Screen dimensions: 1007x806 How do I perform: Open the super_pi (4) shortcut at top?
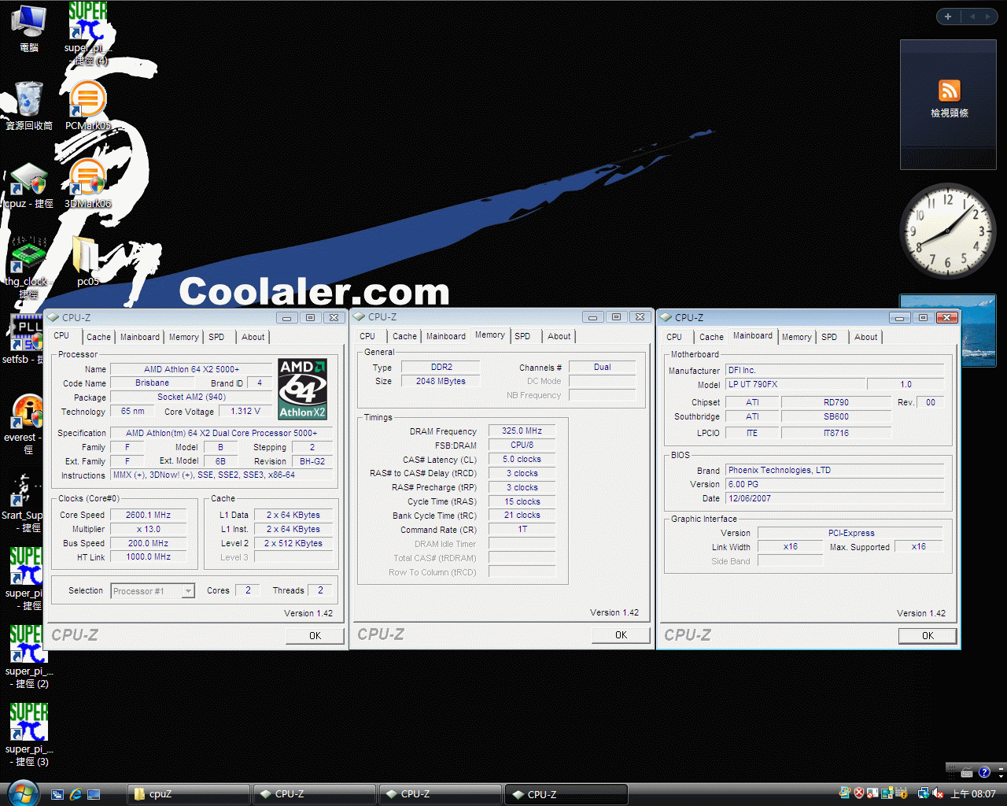click(88, 34)
